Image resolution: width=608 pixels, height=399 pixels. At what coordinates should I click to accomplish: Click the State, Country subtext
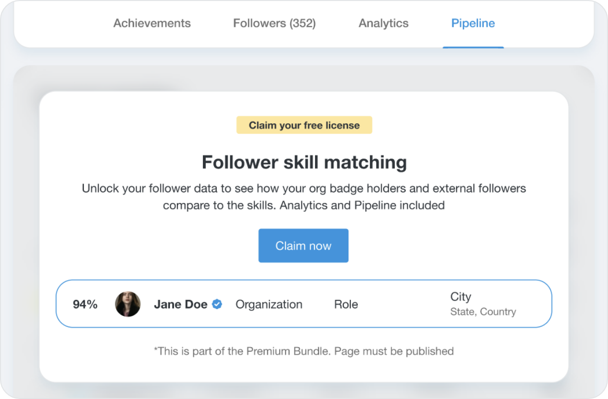(x=483, y=312)
